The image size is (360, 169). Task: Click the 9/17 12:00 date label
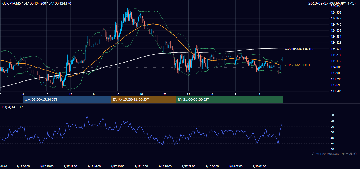pyautogui.click(x=70, y=166)
